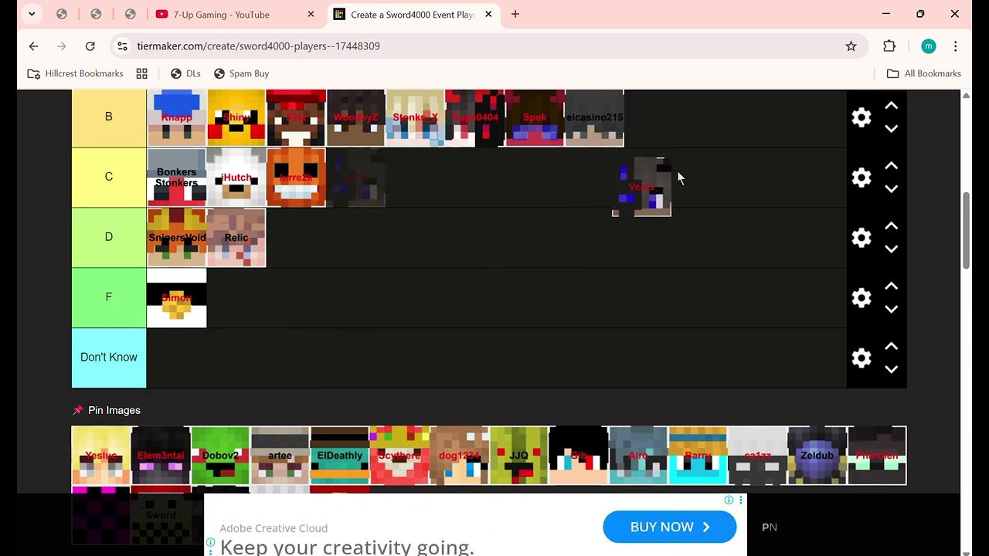The height and width of the screenshot is (556, 989).
Task: Select the Don't Know label cell
Action: (109, 358)
